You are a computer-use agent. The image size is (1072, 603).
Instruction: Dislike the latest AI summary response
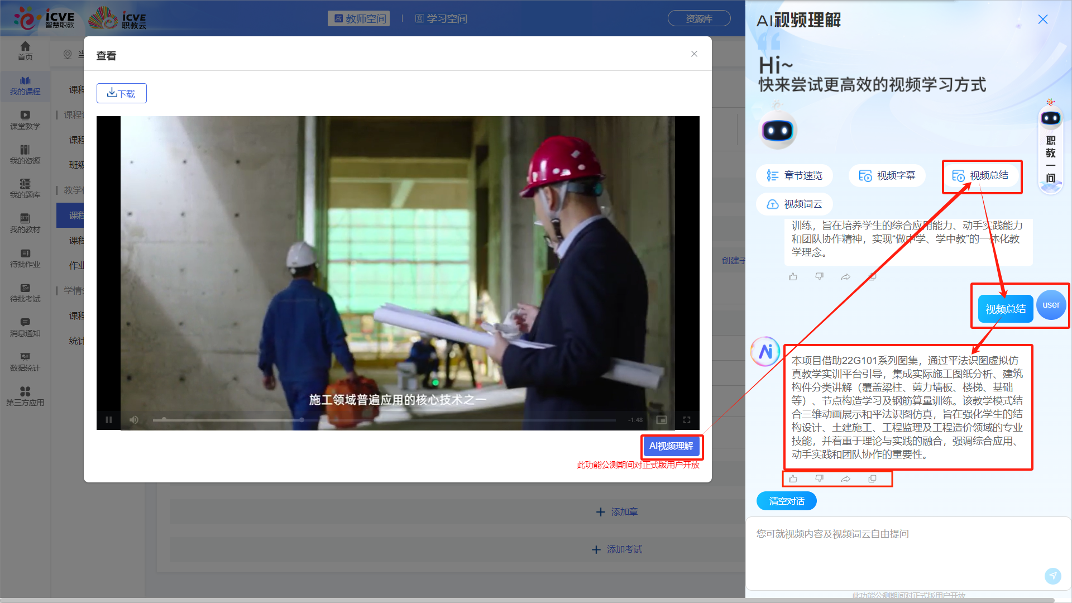click(819, 478)
